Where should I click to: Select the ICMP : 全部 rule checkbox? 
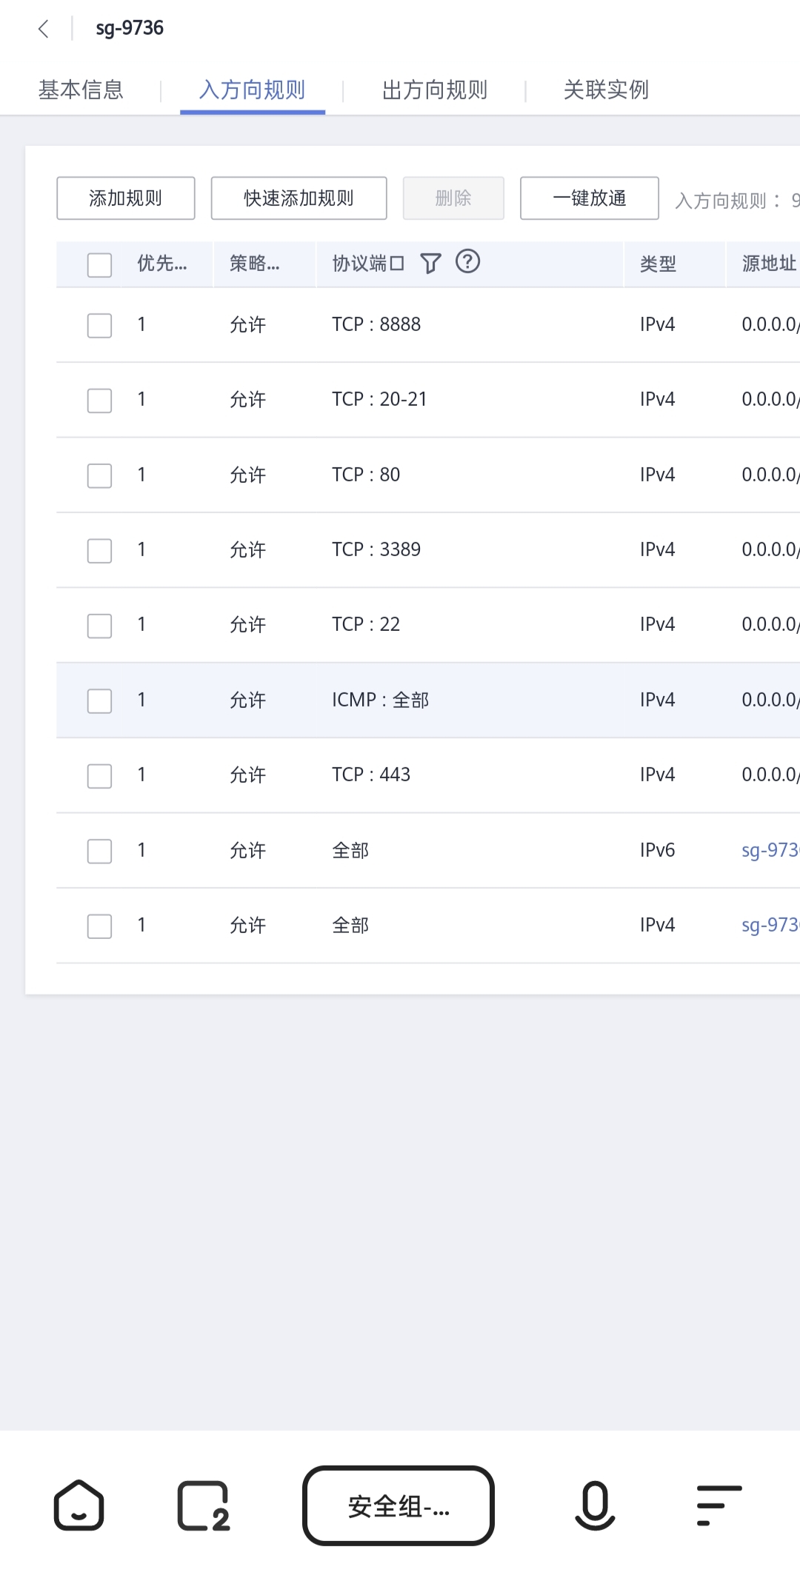coord(99,701)
